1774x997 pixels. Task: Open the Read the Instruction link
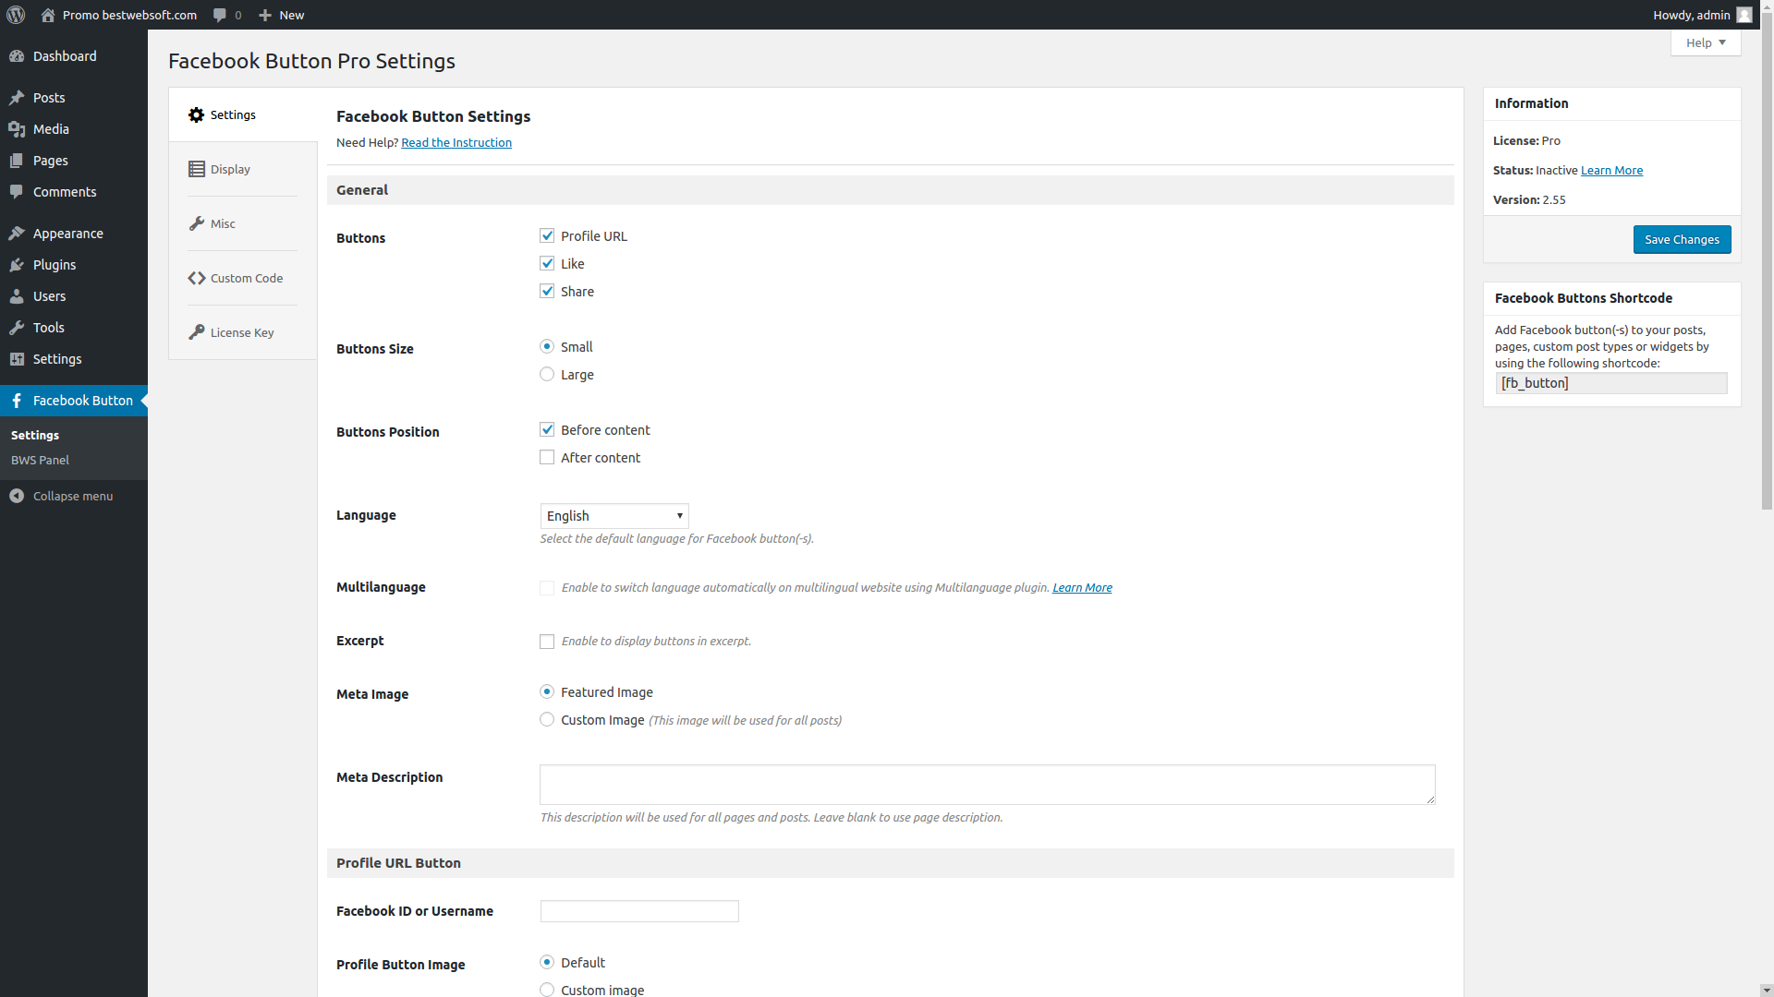pos(456,143)
